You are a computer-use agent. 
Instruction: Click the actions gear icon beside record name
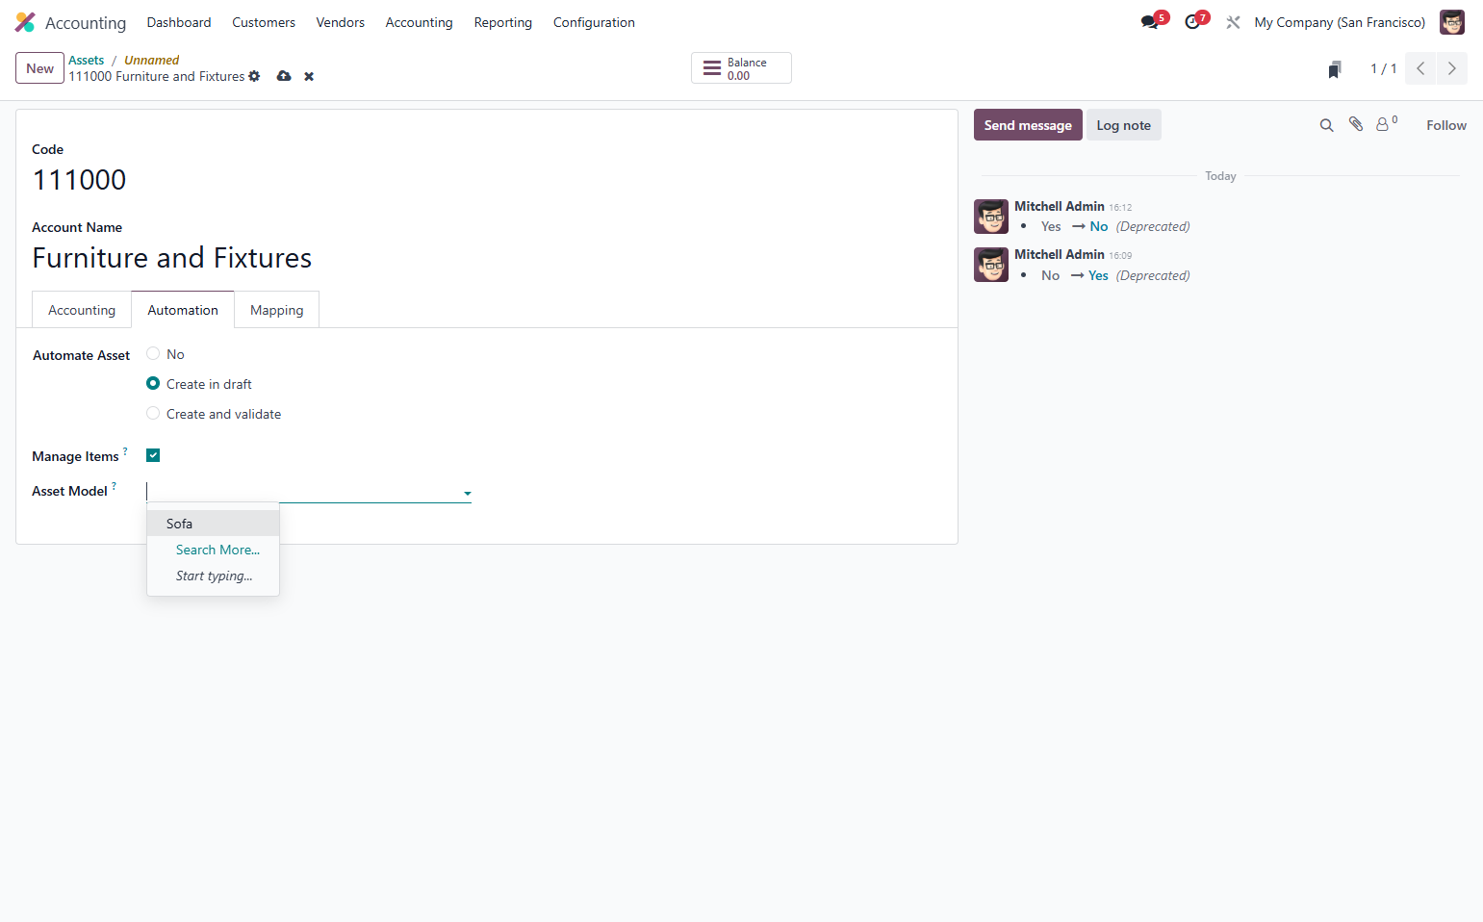(254, 76)
